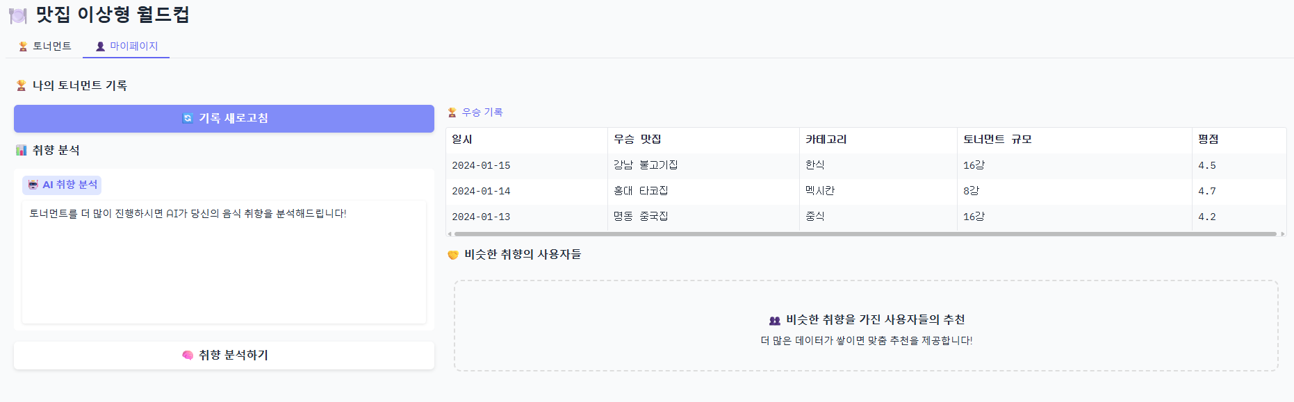Select the 2024-01-15 date cell
The image size is (1294, 402).
[527, 165]
